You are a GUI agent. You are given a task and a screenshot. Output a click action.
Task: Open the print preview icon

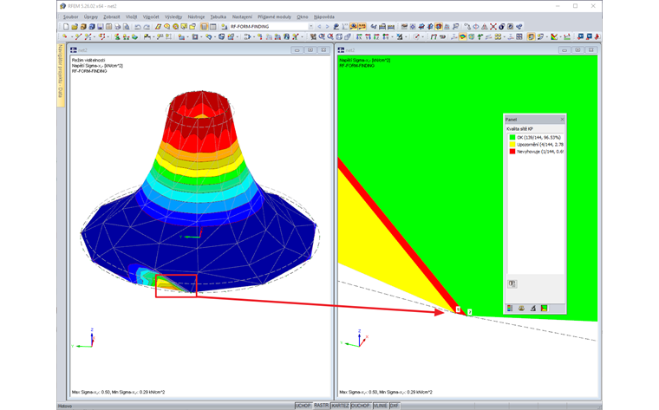pyautogui.click(x=126, y=27)
